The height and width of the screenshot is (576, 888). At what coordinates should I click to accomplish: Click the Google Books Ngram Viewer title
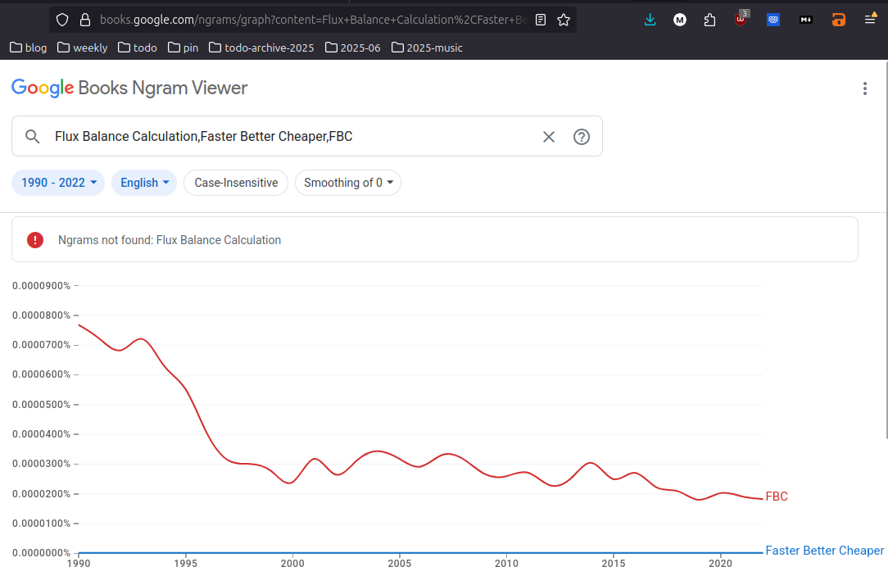(x=129, y=88)
